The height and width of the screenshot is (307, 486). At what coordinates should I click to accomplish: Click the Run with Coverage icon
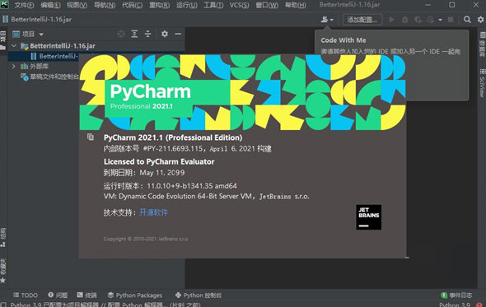pyautogui.click(x=418, y=20)
